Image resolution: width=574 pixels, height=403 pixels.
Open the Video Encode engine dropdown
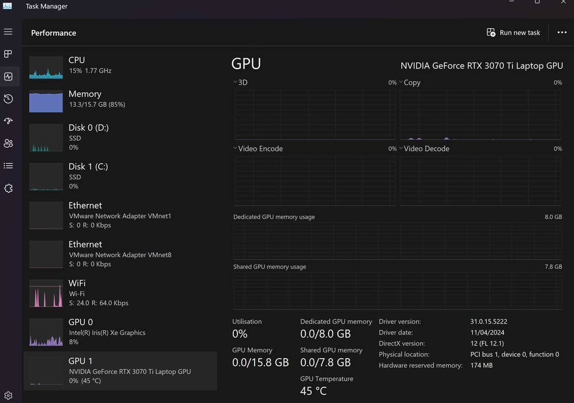[235, 148]
